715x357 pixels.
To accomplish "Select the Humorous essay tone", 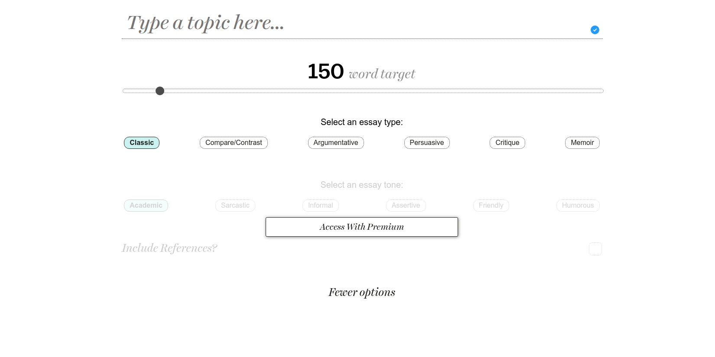I will [578, 206].
